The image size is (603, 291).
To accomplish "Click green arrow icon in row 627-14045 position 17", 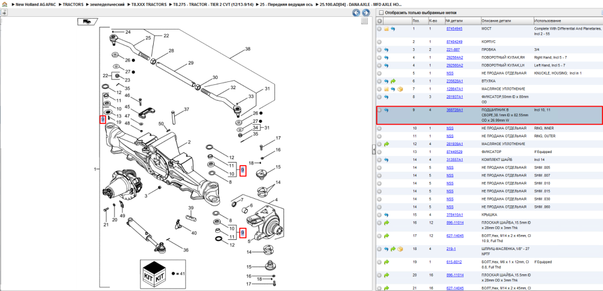I will pos(387,236).
